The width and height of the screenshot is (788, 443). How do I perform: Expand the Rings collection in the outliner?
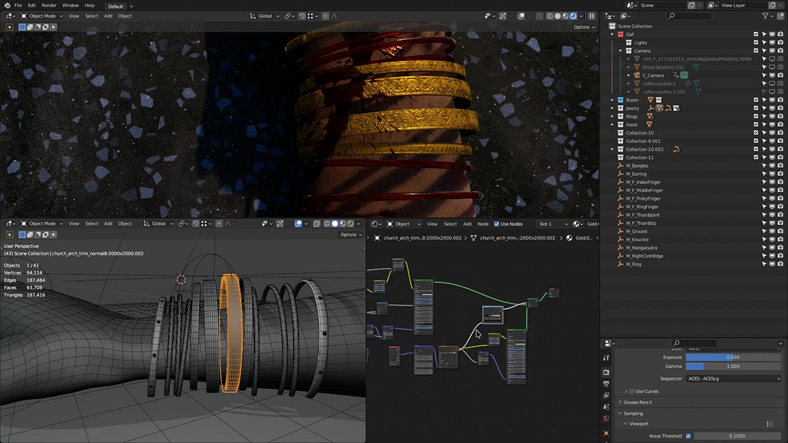click(613, 116)
